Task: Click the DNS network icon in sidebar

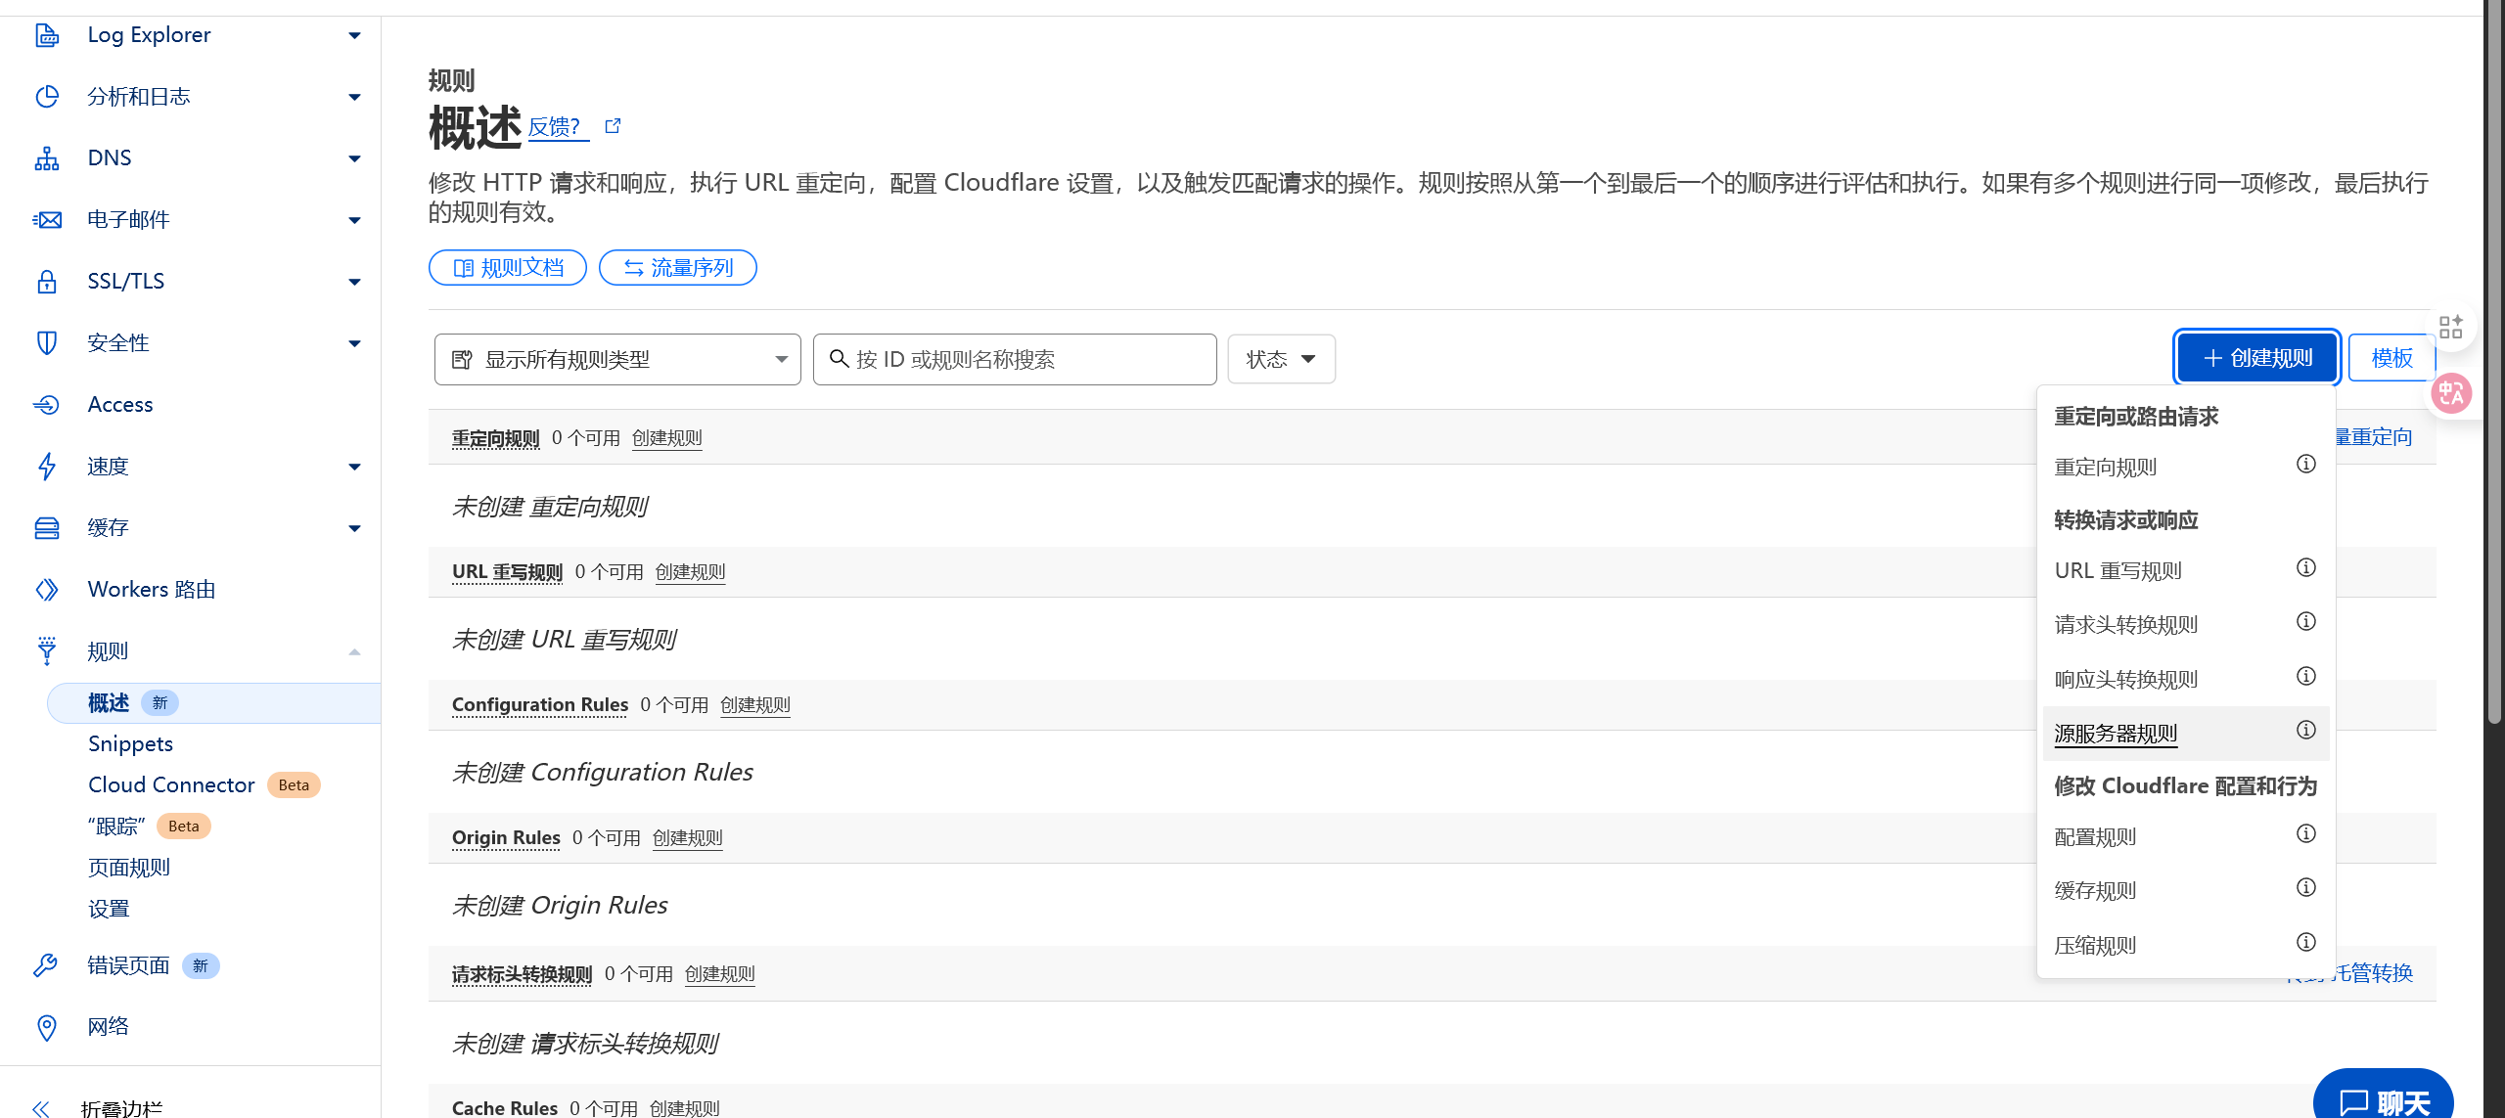Action: click(x=46, y=158)
